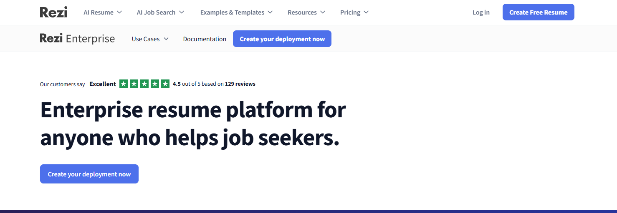Click the Rezi Enterprise logo
The height and width of the screenshot is (213, 617).
[77, 39]
